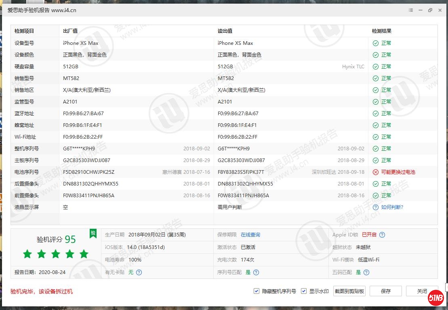Open 如何判断? link for LCD screen
Image resolution: width=448 pixels, height=310 pixels.
tap(392, 207)
